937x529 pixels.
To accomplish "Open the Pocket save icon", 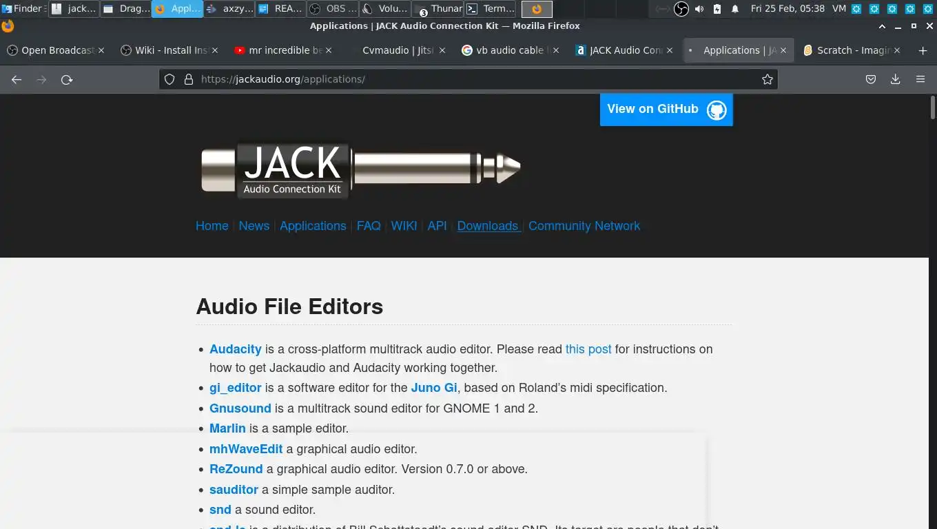I will point(871,79).
